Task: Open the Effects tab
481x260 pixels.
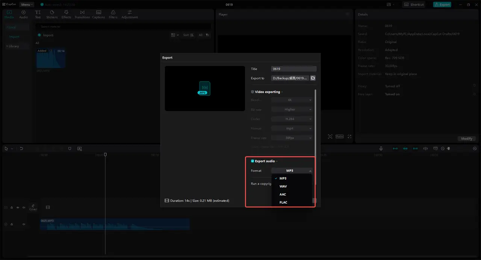Action: point(66,14)
